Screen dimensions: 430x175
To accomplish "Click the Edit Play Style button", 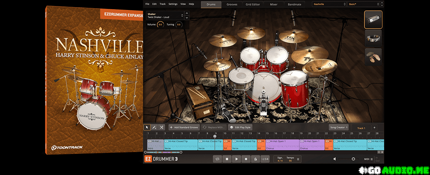I will tap(240, 127).
